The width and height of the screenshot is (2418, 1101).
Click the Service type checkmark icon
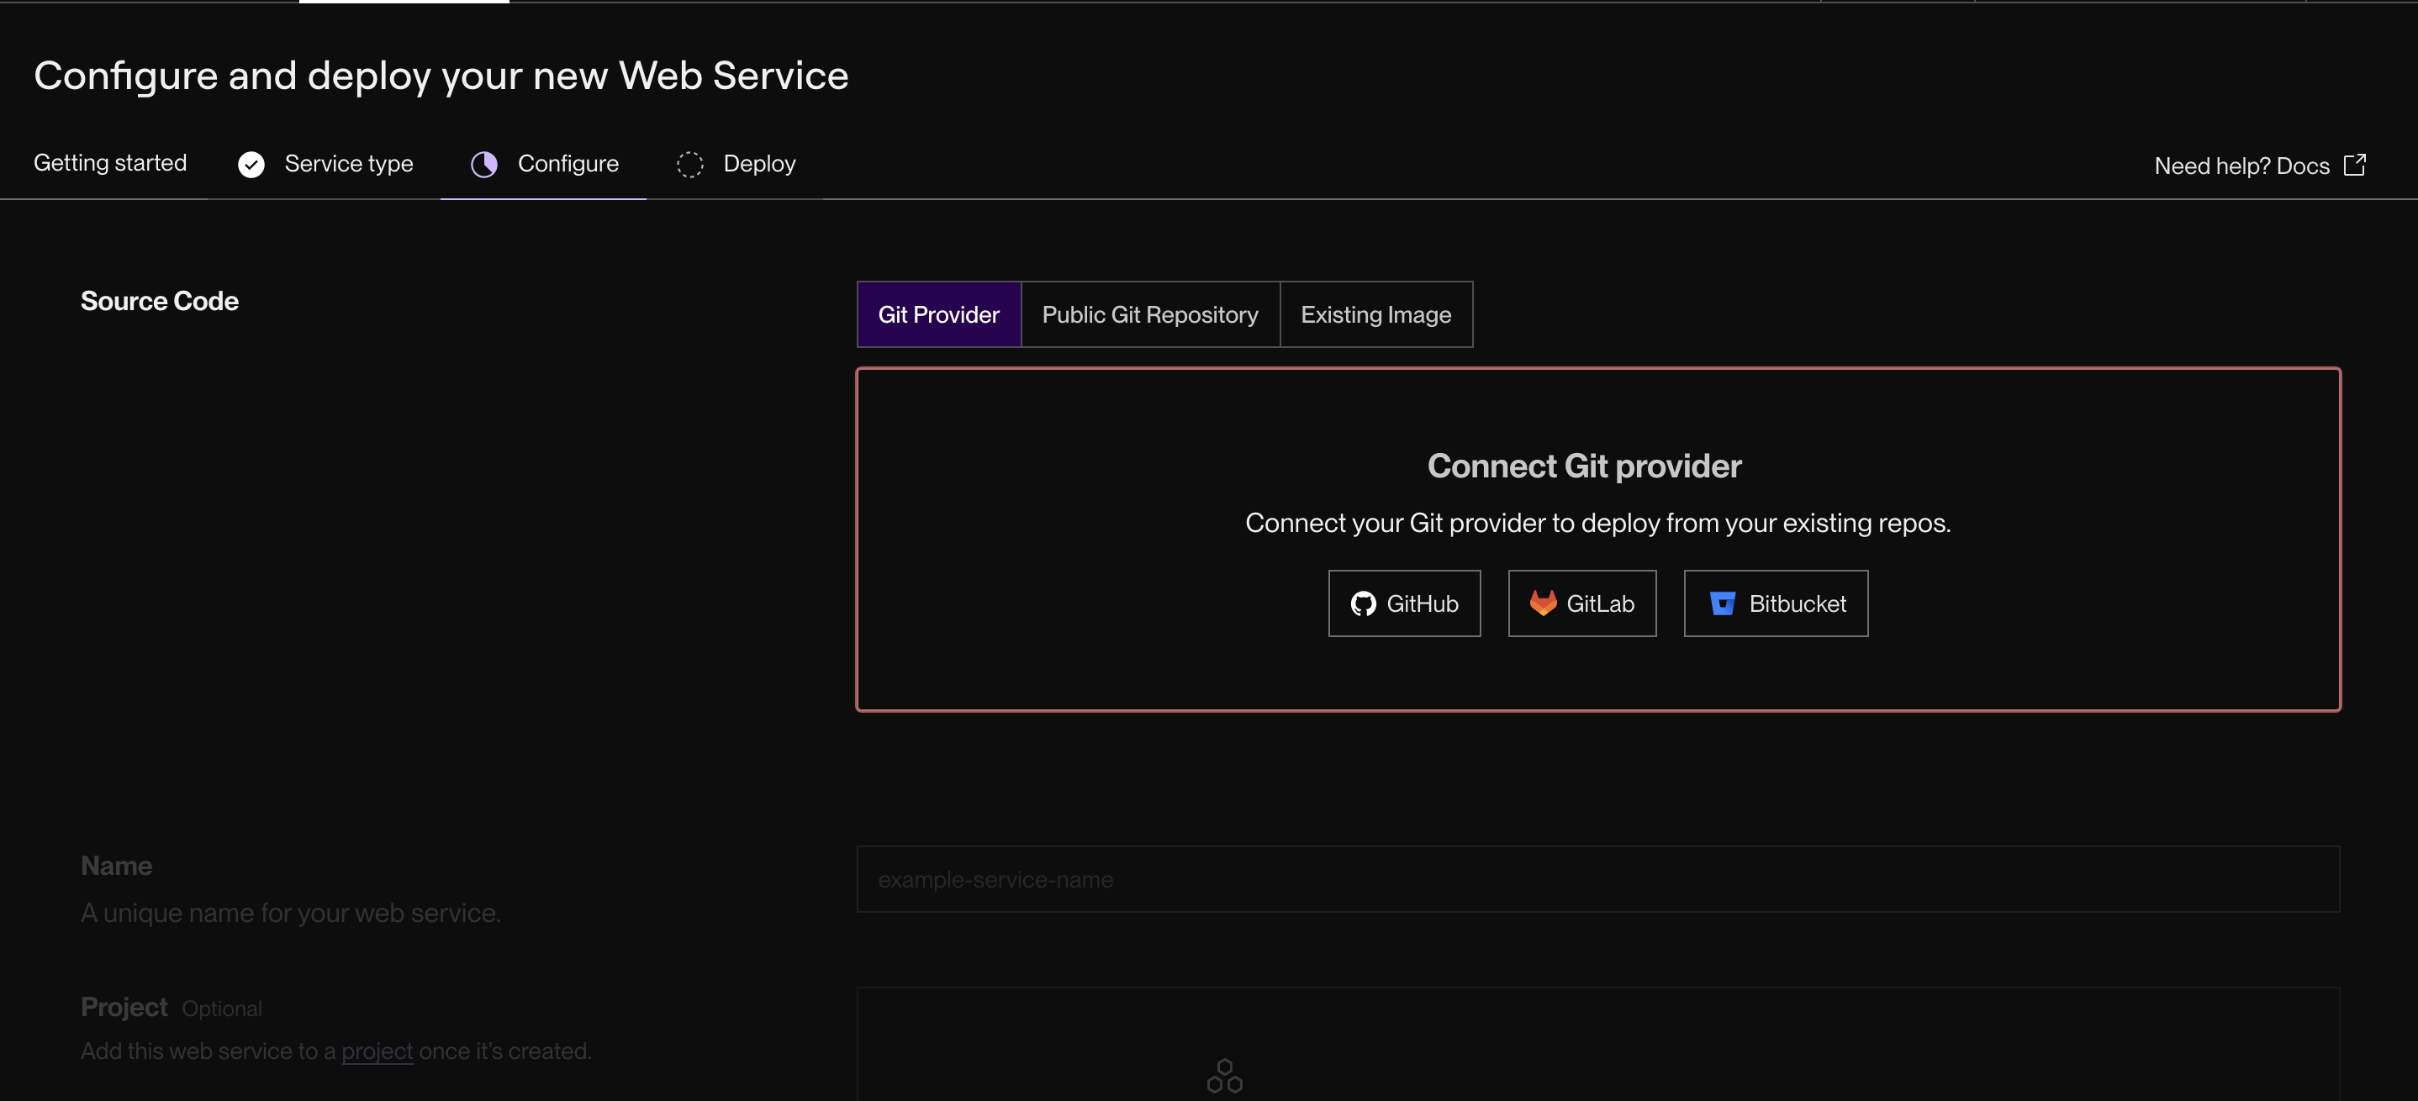251,164
